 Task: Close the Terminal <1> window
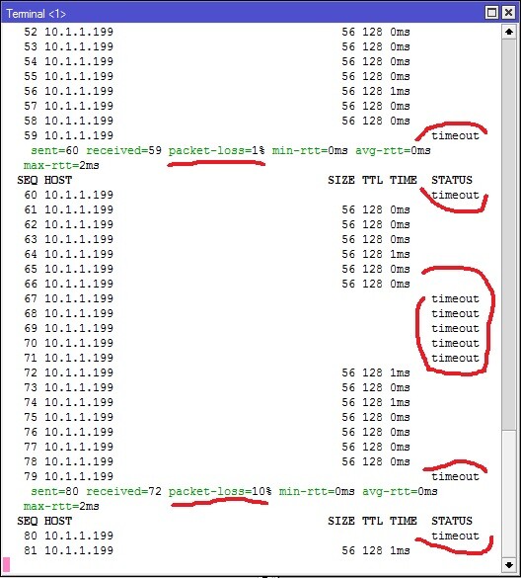pos(508,13)
